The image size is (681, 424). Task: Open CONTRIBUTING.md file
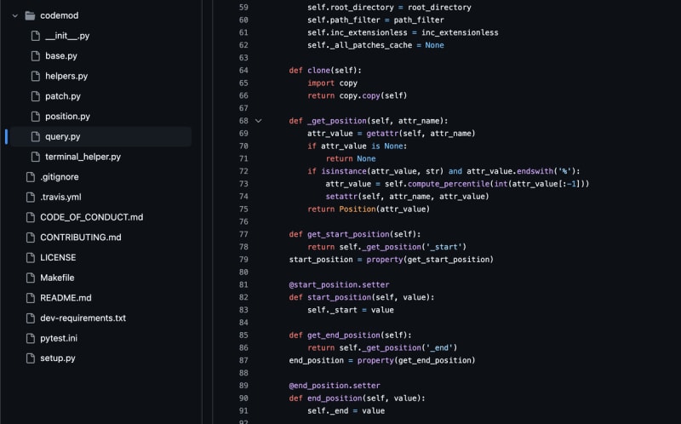[80, 238]
